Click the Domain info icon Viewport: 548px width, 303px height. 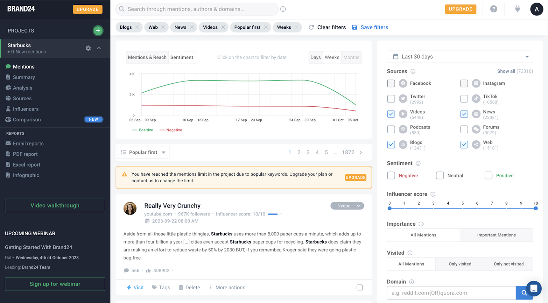pos(412,282)
